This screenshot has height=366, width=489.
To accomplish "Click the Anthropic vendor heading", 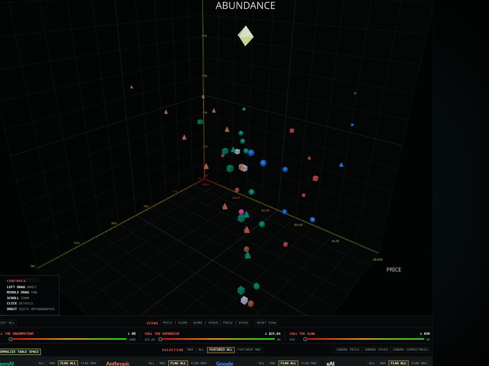I will coord(118,363).
